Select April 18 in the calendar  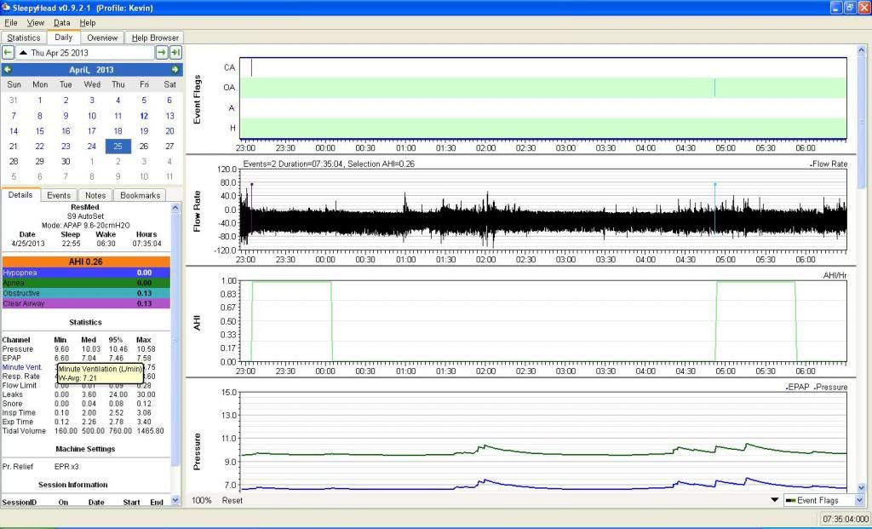(118, 131)
